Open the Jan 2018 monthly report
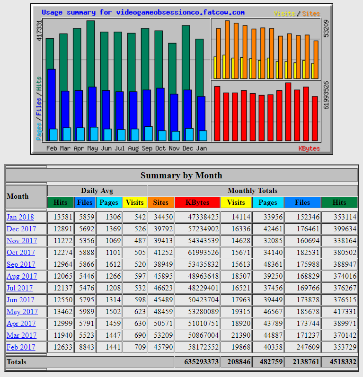Image resolution: width=363 pixels, height=377 pixels. pyautogui.click(x=20, y=217)
